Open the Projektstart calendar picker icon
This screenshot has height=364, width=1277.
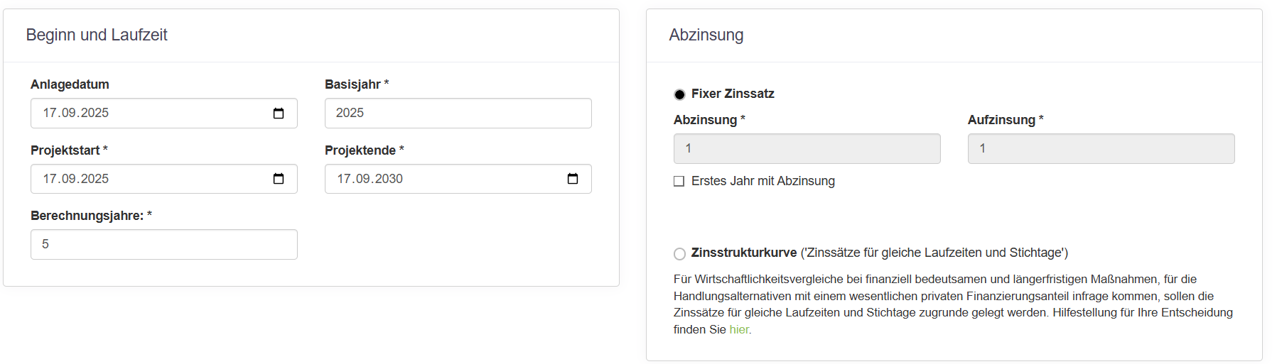coord(279,179)
